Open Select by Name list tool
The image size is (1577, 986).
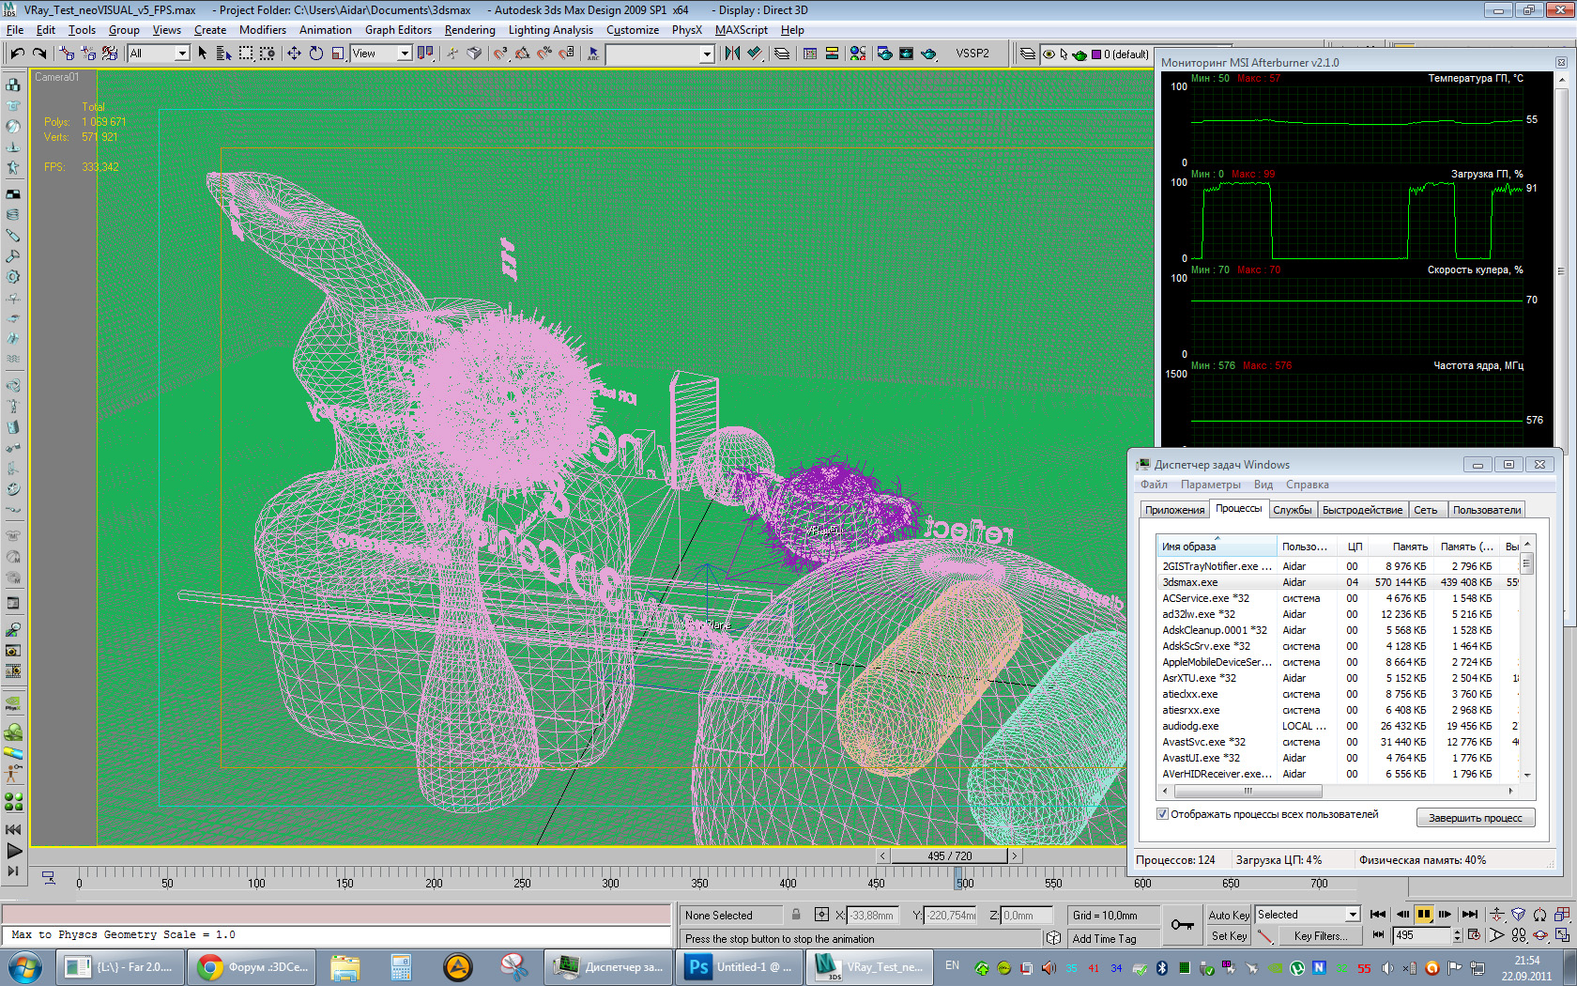(x=223, y=54)
